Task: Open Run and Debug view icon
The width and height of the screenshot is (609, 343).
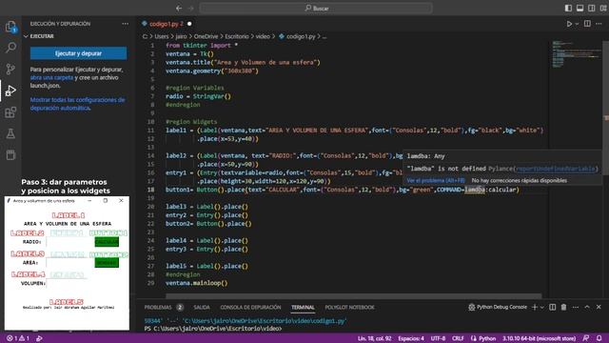Action: [x=10, y=91]
